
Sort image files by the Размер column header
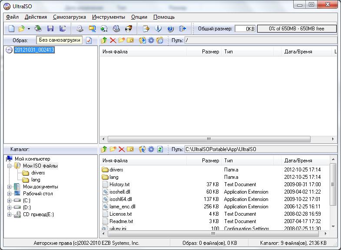coord(204,52)
